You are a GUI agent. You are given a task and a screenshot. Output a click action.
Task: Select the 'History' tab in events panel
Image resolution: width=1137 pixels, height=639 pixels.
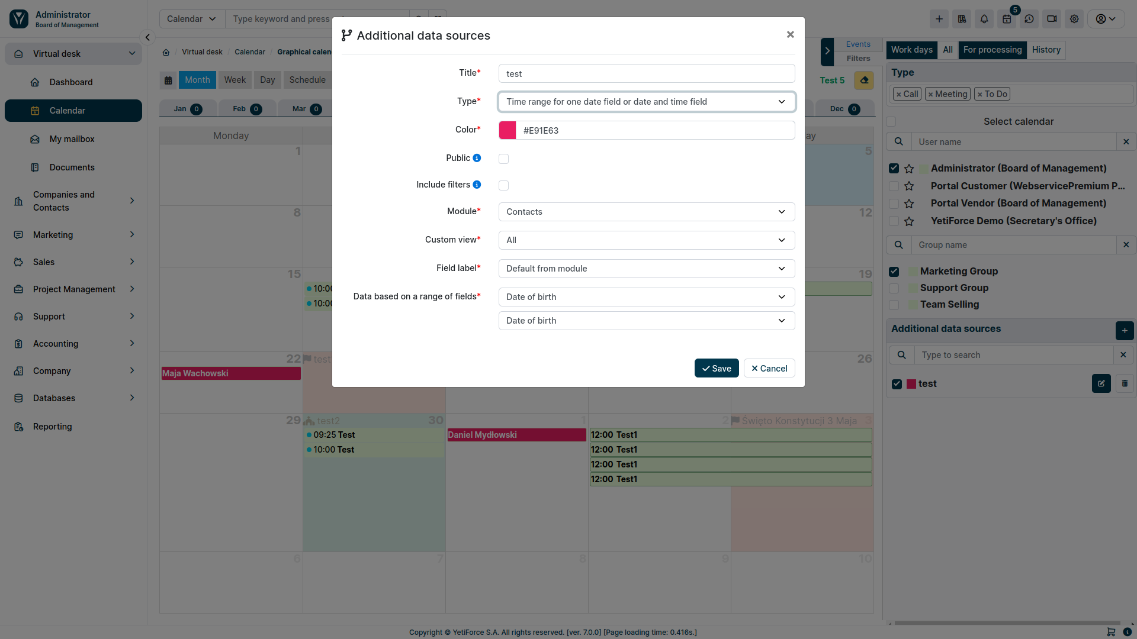click(x=1046, y=49)
